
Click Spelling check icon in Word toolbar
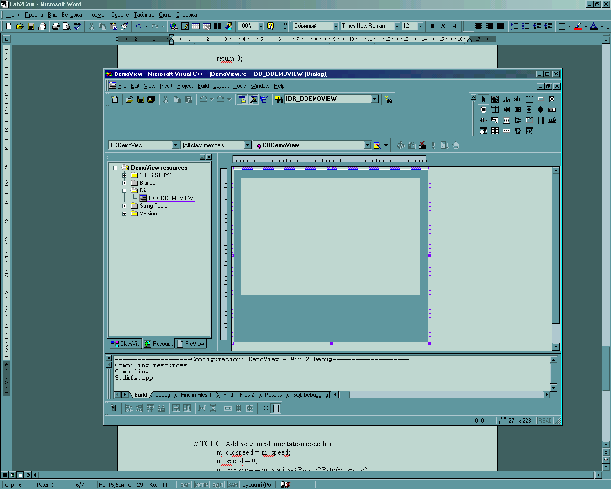[78, 26]
